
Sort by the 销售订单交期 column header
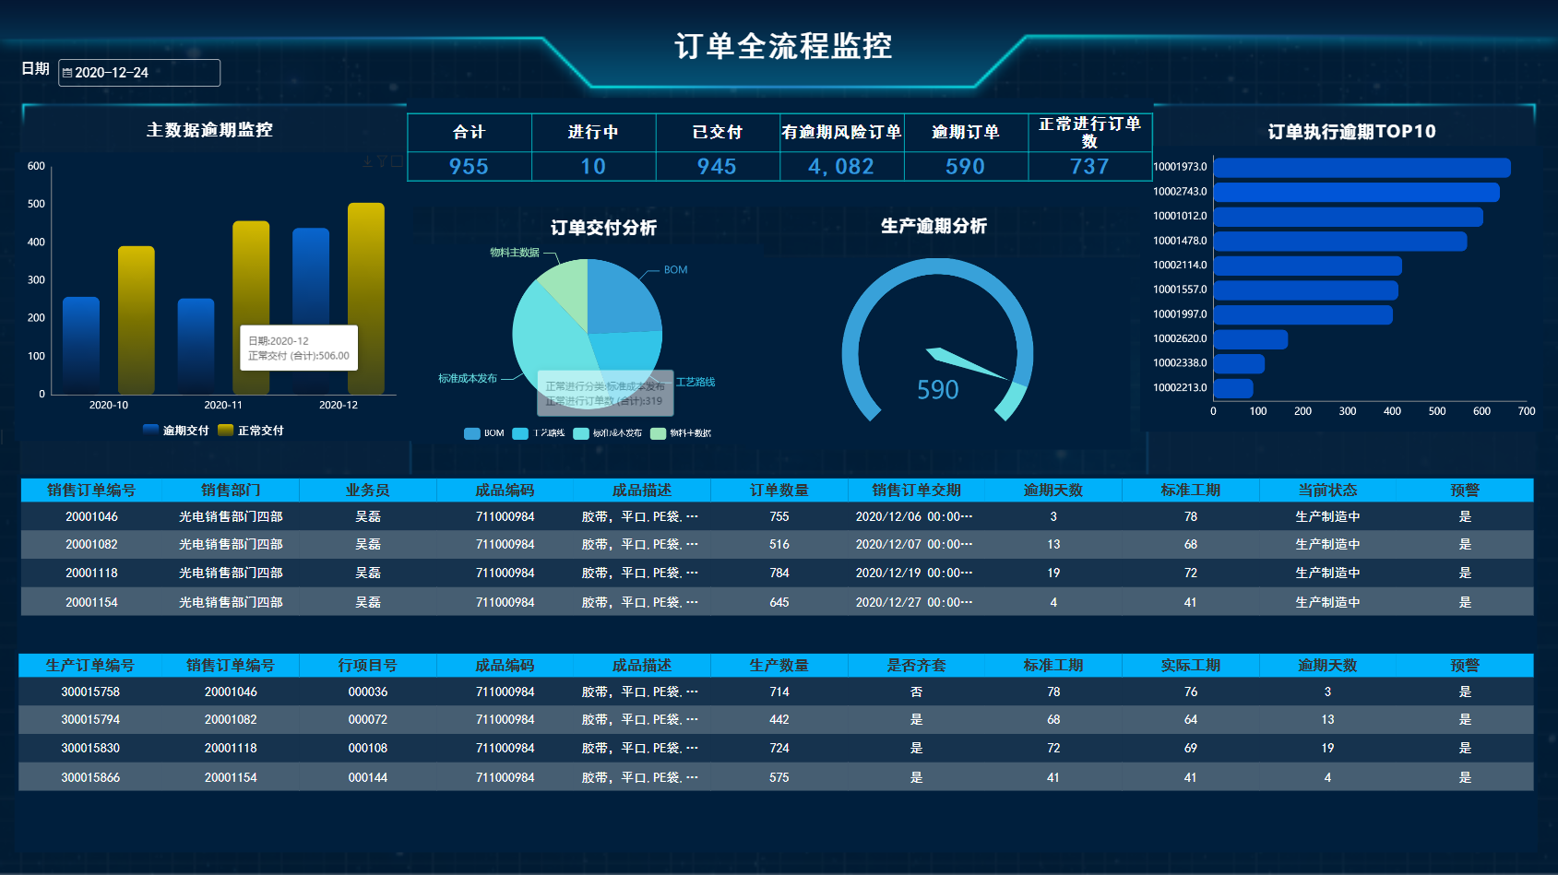click(x=916, y=491)
